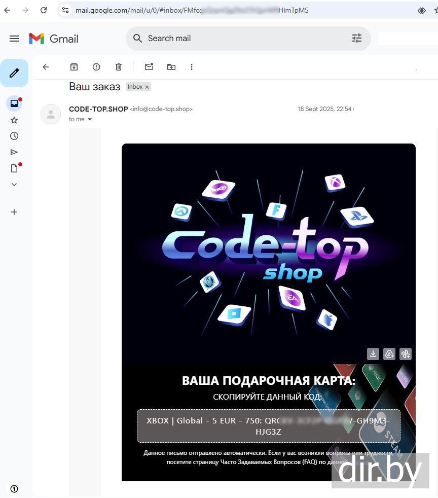
Task: Save the image to Google Photos
Action: [406, 354]
